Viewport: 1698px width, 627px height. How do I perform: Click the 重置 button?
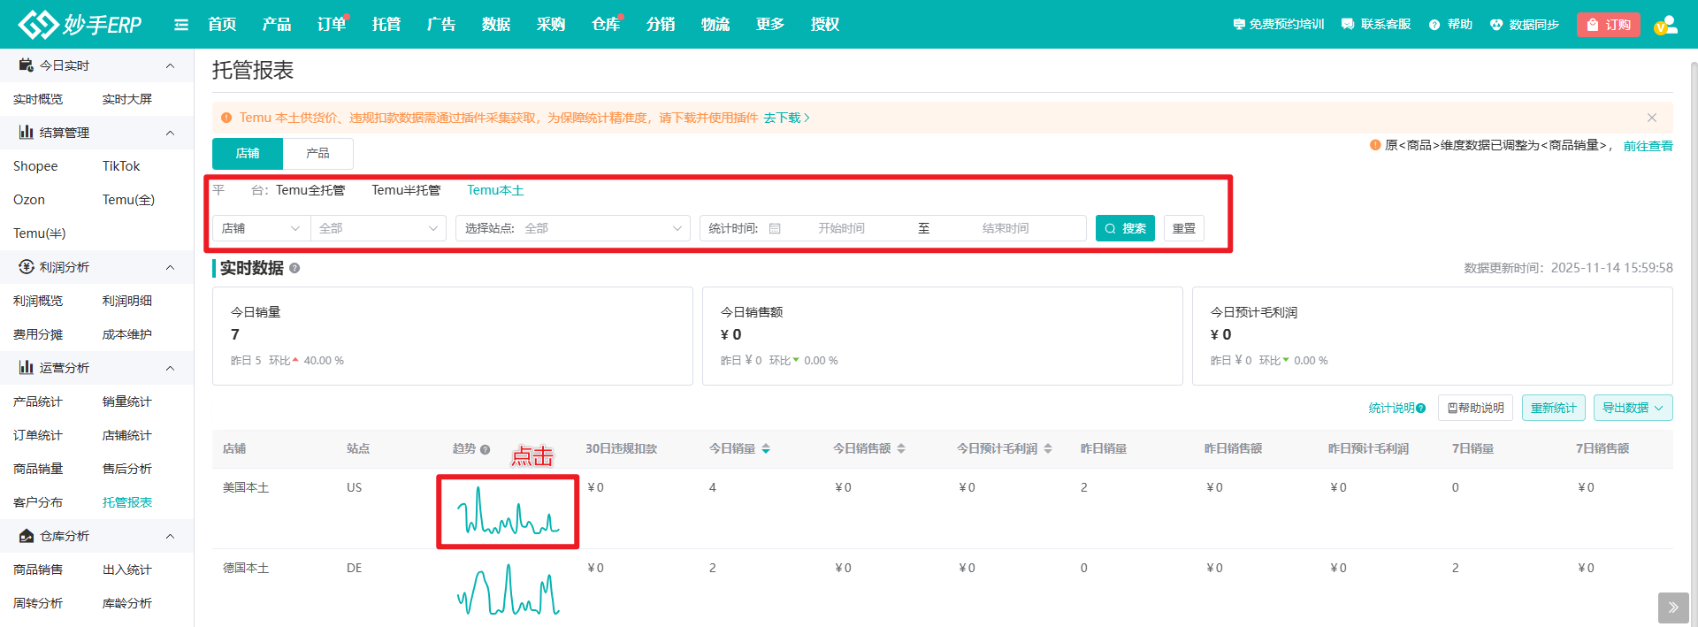tap(1184, 228)
